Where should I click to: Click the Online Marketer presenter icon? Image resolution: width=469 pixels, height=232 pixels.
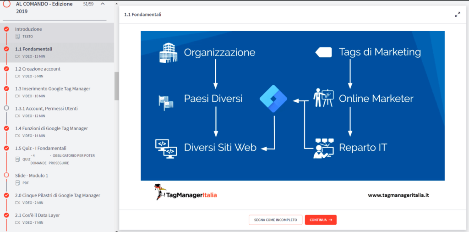pyautogui.click(x=323, y=98)
